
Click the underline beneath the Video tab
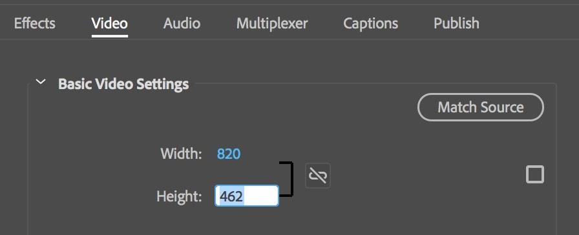coord(110,36)
